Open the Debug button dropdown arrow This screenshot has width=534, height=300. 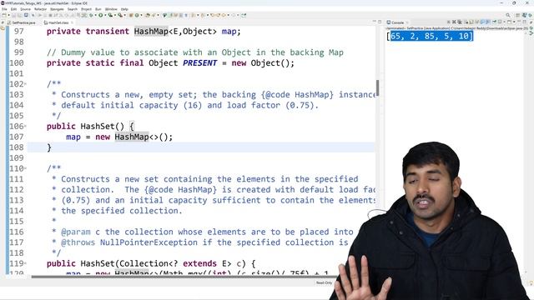95,15
